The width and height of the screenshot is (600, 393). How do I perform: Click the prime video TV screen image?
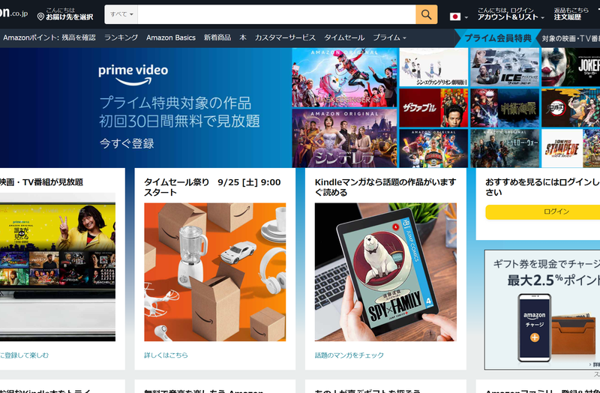pos(58,267)
